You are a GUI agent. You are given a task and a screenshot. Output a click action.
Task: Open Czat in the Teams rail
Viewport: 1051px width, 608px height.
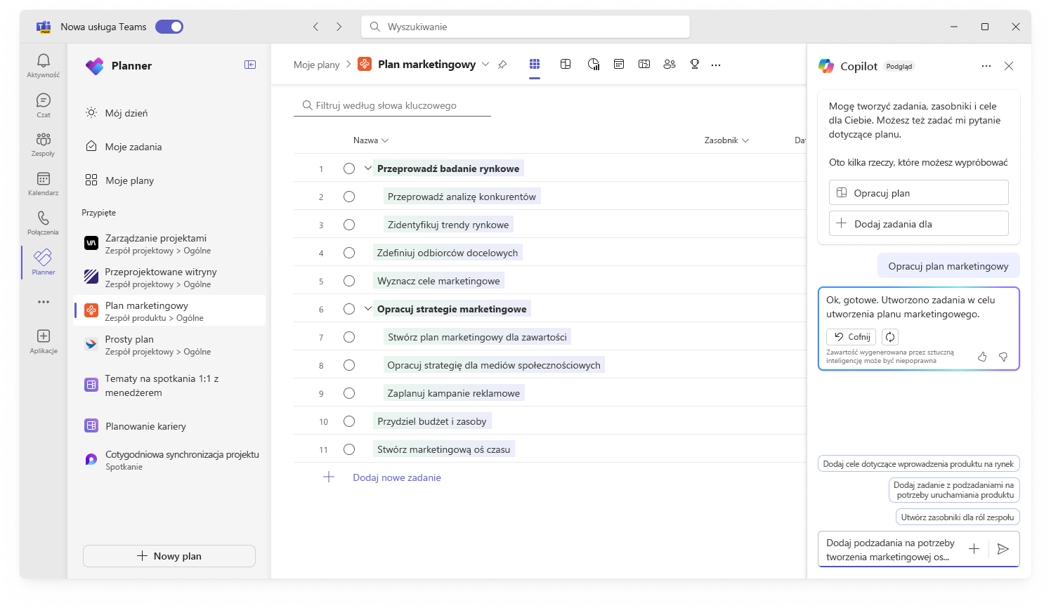tap(44, 105)
